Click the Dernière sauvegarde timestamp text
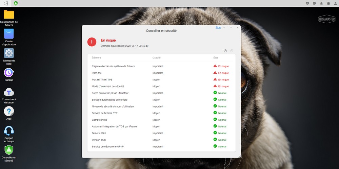Screen dimensions: 339x169 point(124,46)
